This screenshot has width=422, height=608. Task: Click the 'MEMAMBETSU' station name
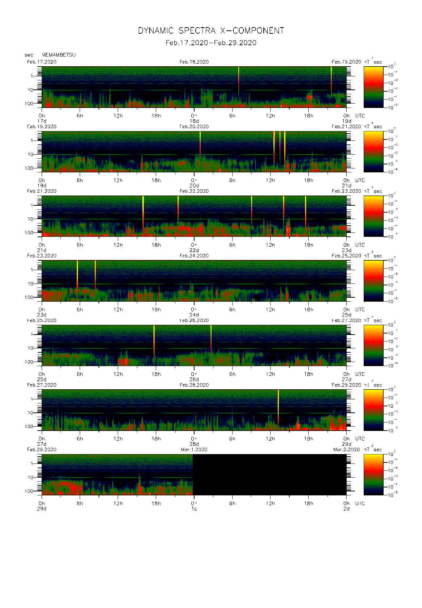[59, 55]
